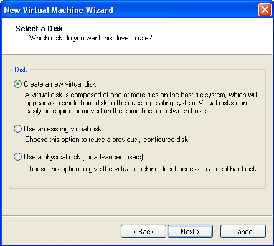Screen dimensions: 274x246
Task: Enable the Use a physical disk radio circle
Action: point(17,156)
